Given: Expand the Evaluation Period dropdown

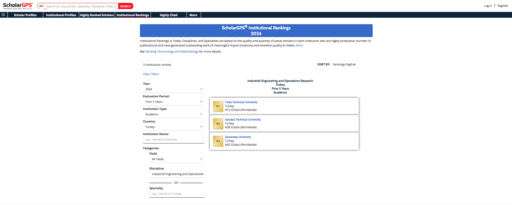Looking at the screenshot, I should coord(173,102).
